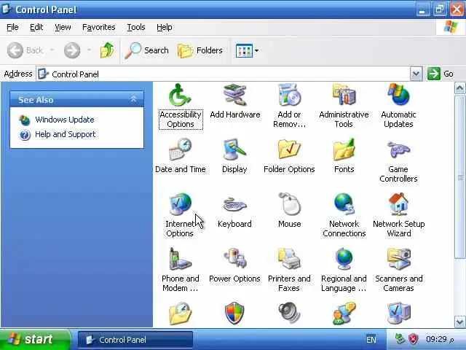Expand the Address bar dropdown
The width and height of the screenshot is (466, 350).
pyautogui.click(x=416, y=74)
